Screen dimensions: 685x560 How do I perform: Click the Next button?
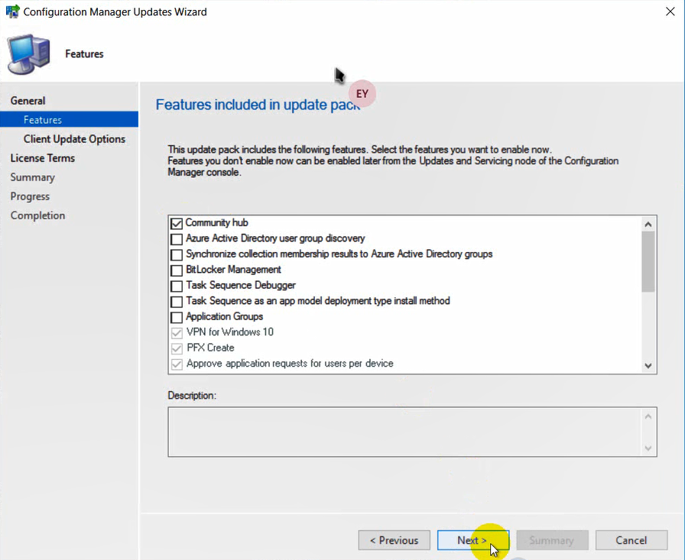pyautogui.click(x=473, y=540)
